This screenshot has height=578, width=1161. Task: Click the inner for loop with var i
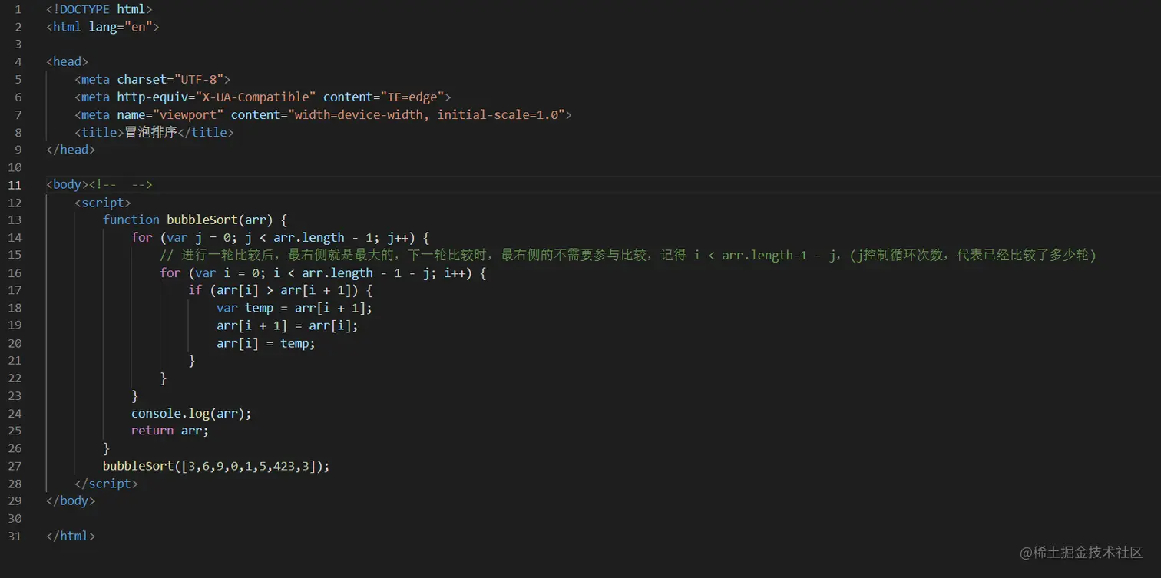pos(323,272)
